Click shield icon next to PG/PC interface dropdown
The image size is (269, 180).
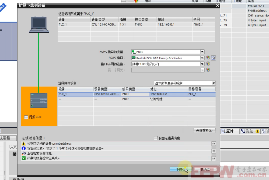pyautogui.click(x=208, y=58)
